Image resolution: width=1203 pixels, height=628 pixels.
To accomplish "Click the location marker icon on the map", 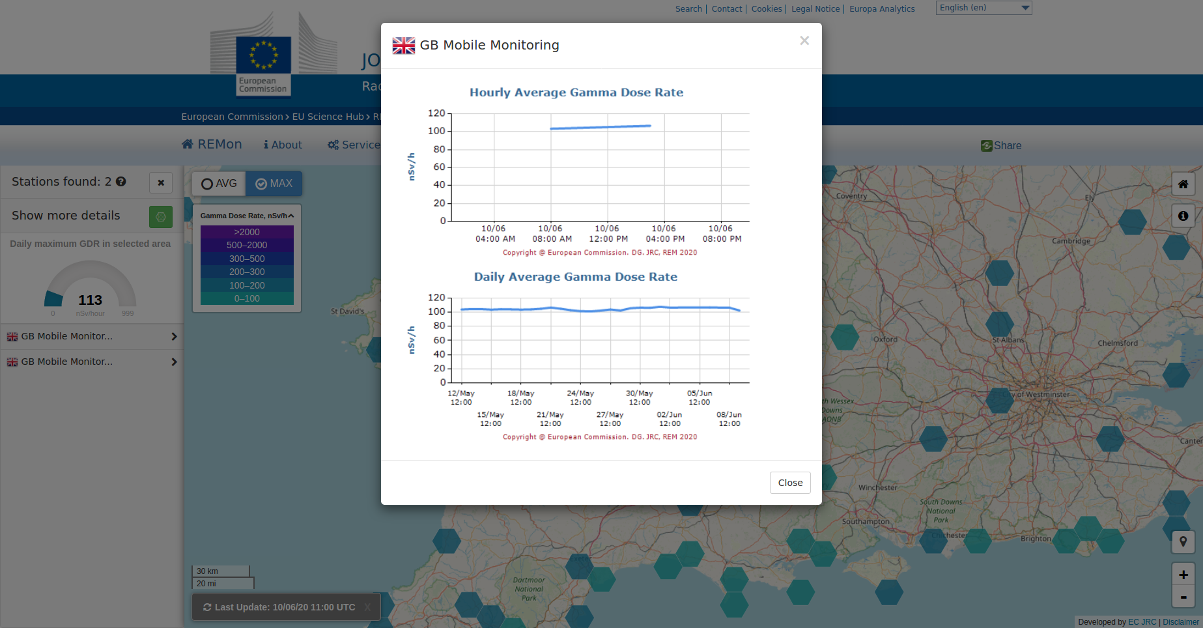I will tap(1183, 541).
